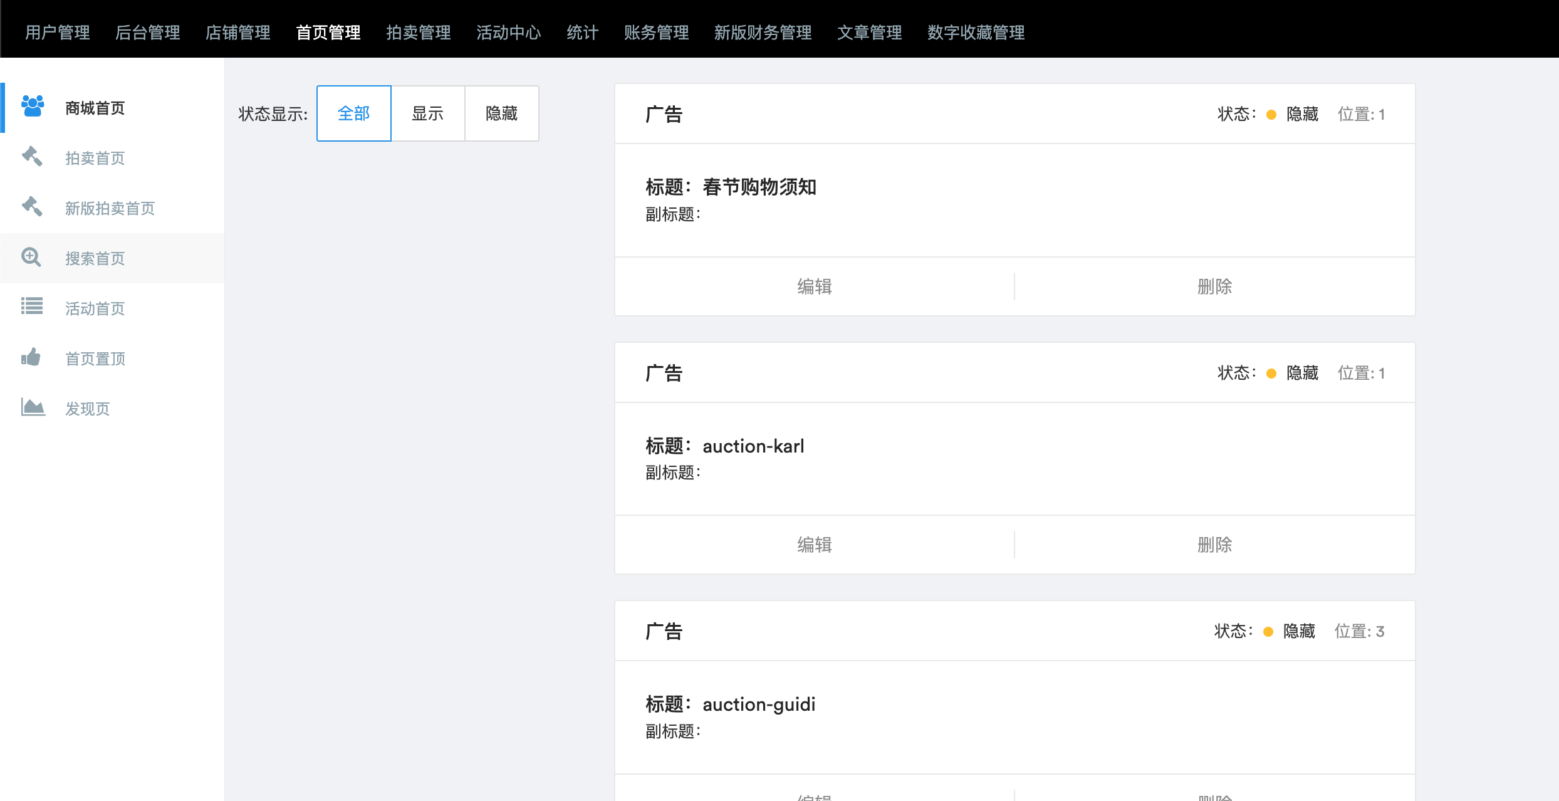Image resolution: width=1559 pixels, height=801 pixels.
Task: Select the 显示 status filter
Action: [428, 113]
